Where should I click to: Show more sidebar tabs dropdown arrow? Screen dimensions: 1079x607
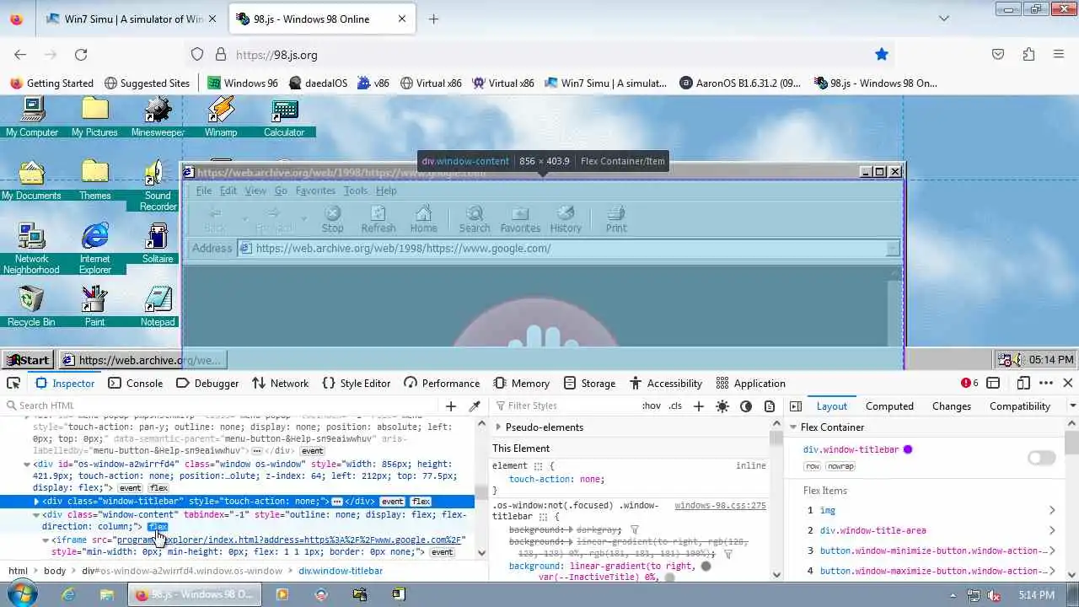[x=1073, y=406]
